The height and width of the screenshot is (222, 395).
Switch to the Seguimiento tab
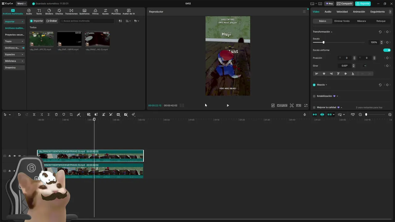pos(377,12)
